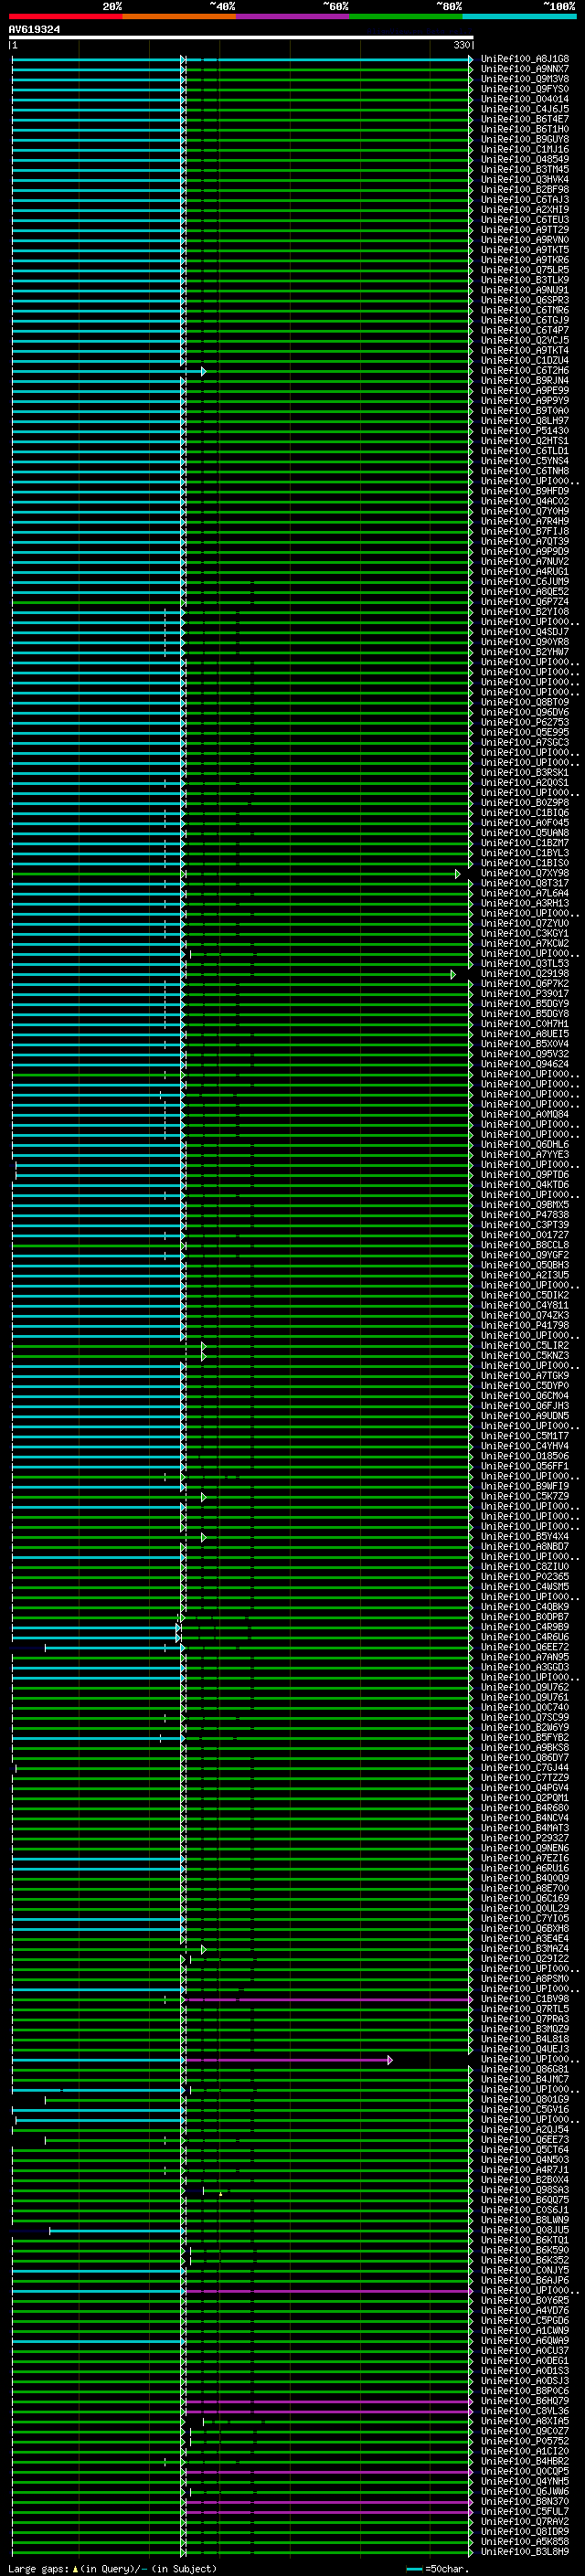Select the UniRef100_Q6EE72 label
The height and width of the screenshot is (2576, 585).
[525, 1647]
